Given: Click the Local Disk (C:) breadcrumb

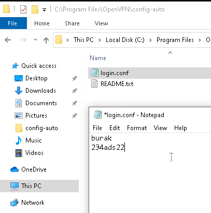Looking at the screenshot, I should (125, 40).
